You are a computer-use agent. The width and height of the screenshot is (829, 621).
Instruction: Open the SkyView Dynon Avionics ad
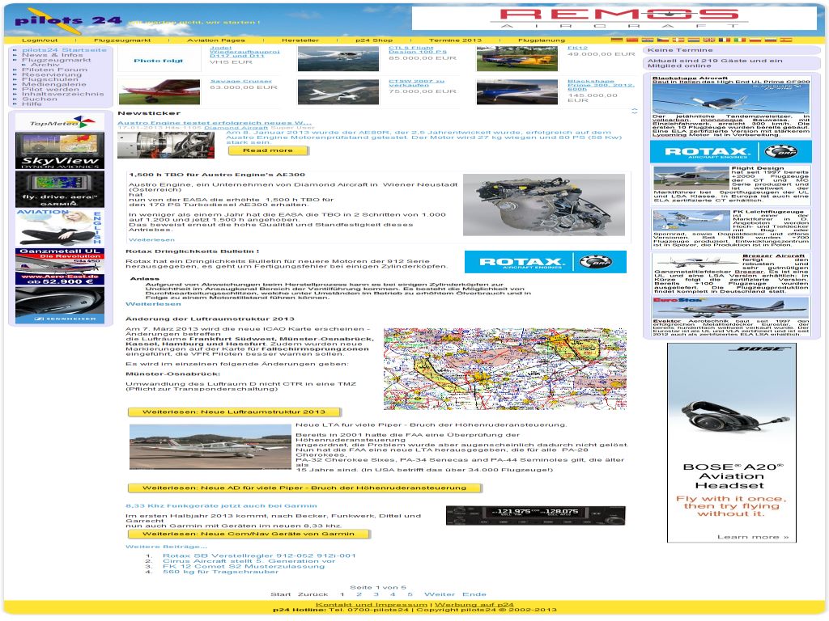[x=60, y=151]
